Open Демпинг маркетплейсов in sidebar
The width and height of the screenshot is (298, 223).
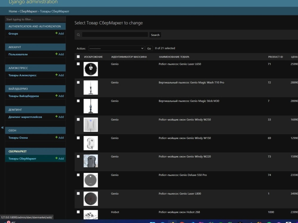click(x=25, y=117)
